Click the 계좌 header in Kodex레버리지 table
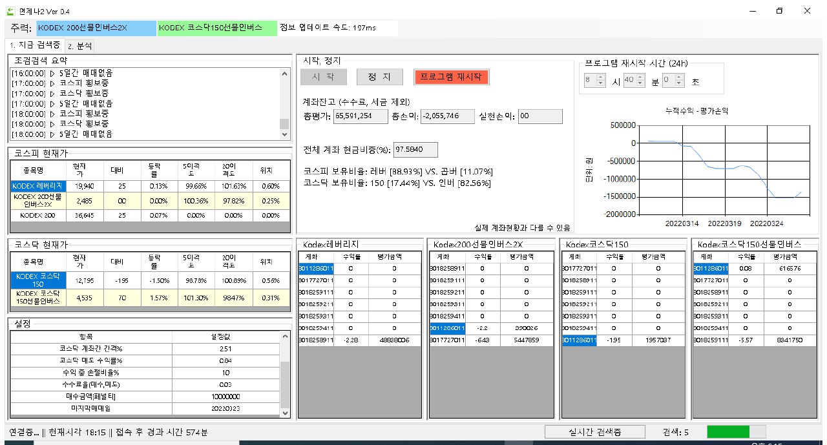Screen dimensions: 827x445 click(x=315, y=256)
